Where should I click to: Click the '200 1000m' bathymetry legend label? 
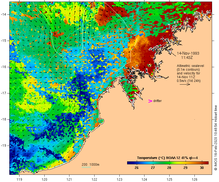[x=91, y=165]
